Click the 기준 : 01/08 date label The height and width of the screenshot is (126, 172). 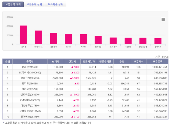pyautogui.click(x=162, y=57)
